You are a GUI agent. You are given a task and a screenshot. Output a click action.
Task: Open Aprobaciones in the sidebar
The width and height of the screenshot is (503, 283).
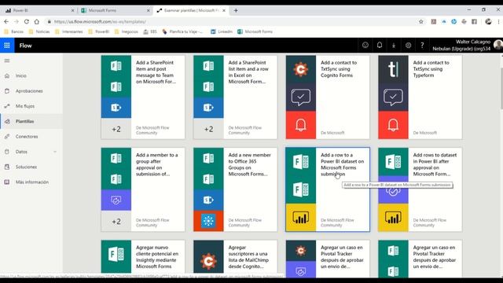[x=29, y=91]
